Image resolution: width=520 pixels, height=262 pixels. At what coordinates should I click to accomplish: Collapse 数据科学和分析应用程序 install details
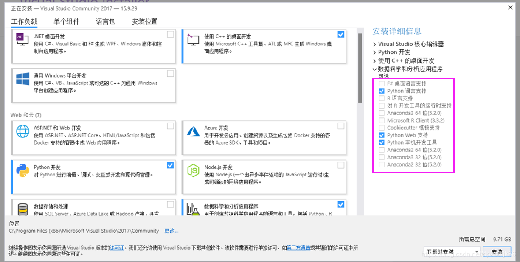(374, 69)
